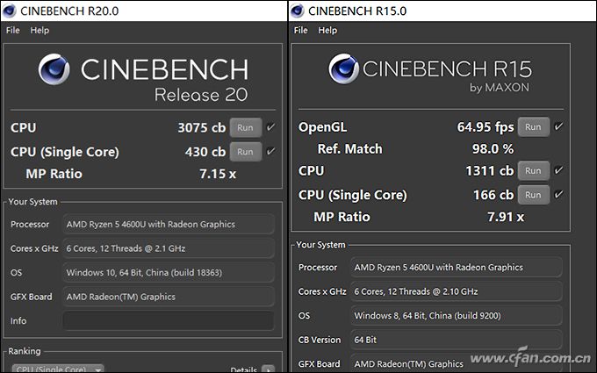This screenshot has height=373, width=597.
Task: Run the CPU (Single Core) test in R20
Action: [245, 152]
